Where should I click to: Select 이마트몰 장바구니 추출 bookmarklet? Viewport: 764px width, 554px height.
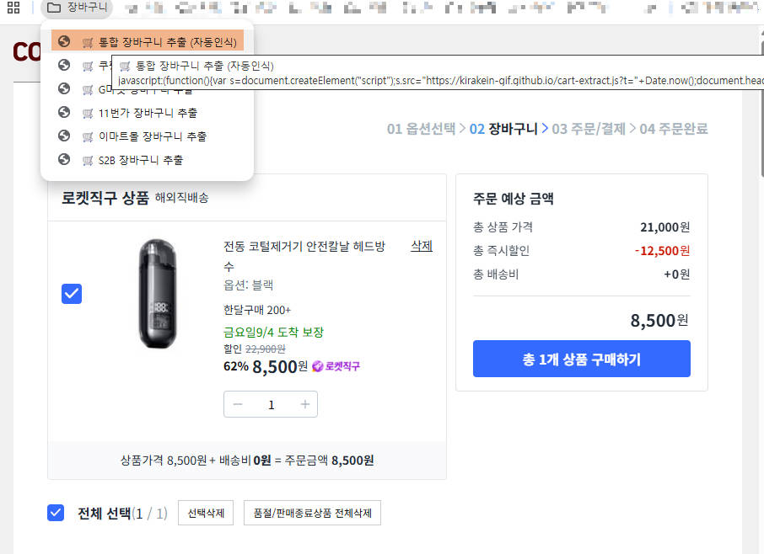point(148,136)
